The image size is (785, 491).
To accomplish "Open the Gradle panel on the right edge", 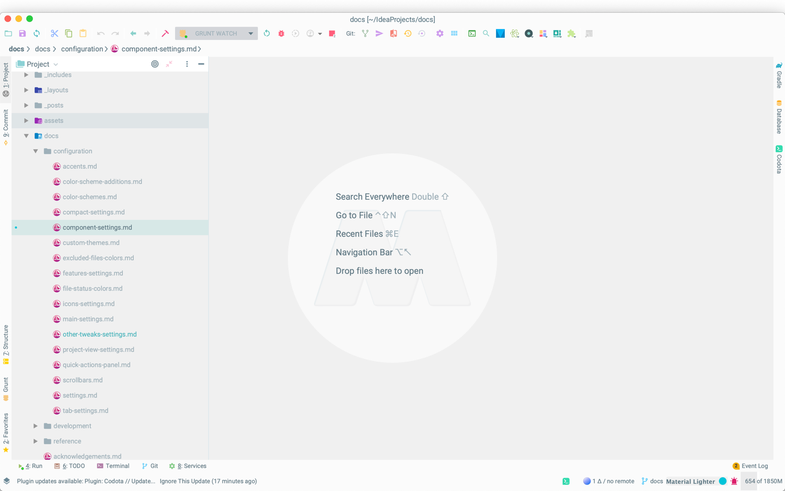I will point(778,76).
